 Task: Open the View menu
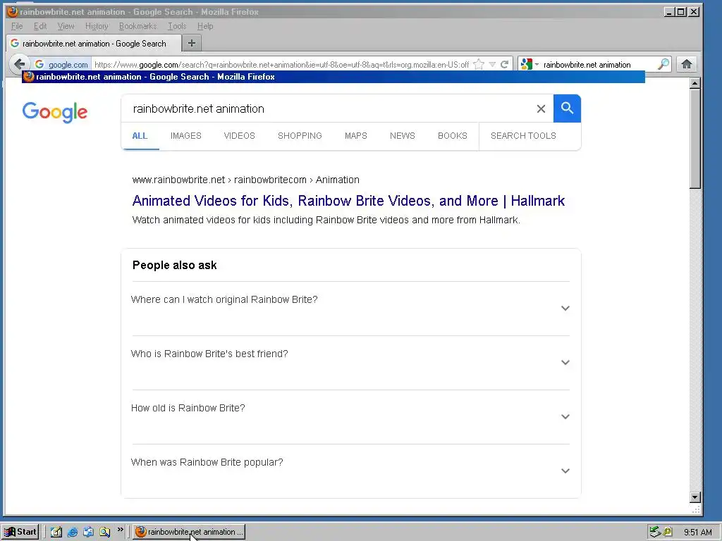(66, 26)
